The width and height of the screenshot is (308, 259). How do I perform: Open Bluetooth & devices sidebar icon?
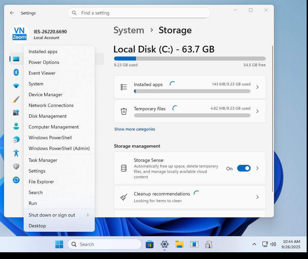[x=16, y=72]
